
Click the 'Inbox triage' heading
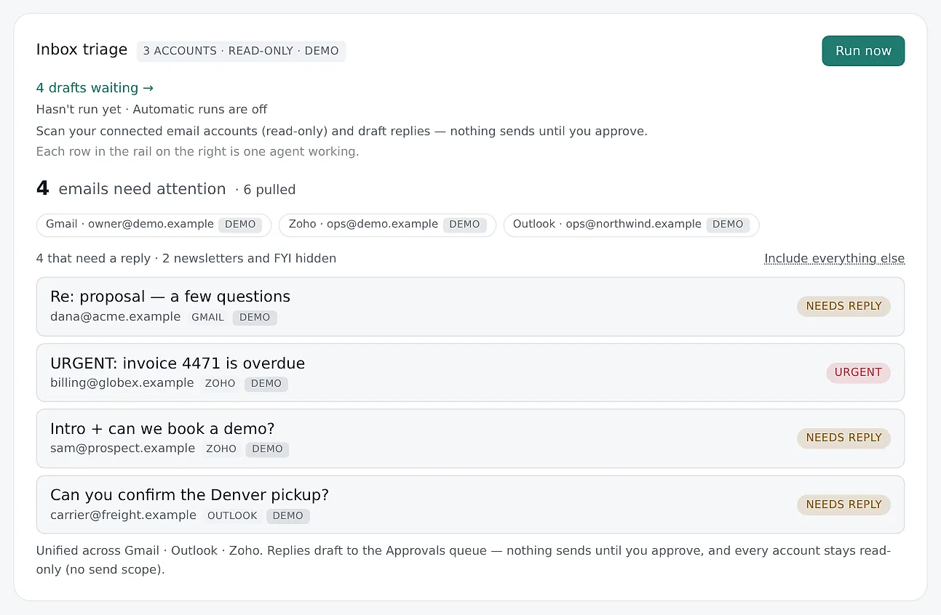[82, 50]
